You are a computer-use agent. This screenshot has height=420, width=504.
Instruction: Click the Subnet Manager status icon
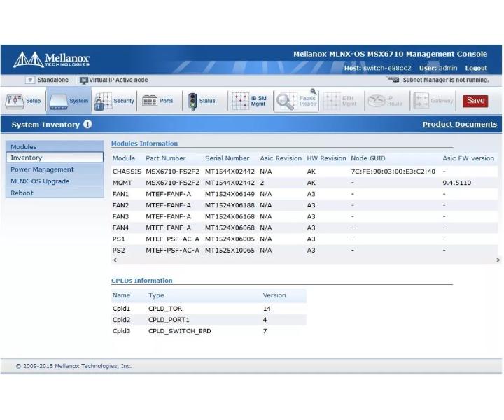pyautogui.click(x=393, y=80)
